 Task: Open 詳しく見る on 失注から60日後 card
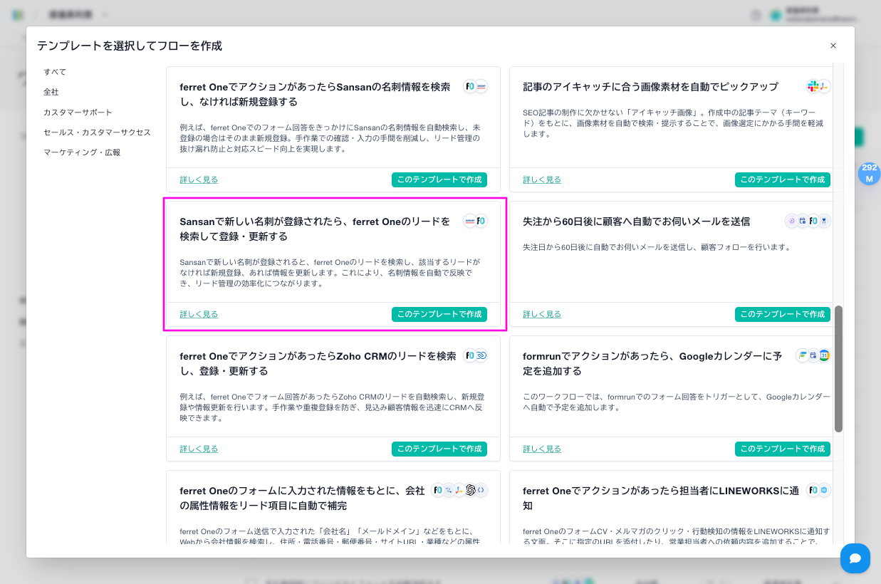(x=542, y=314)
